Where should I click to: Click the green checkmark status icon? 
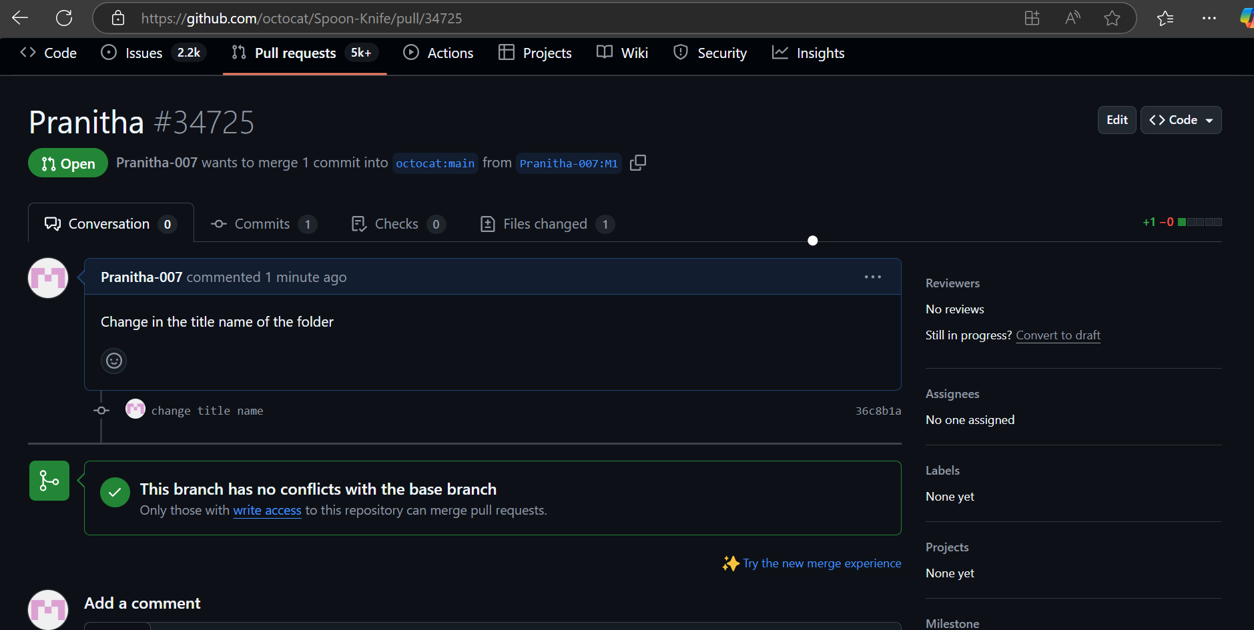[115, 492]
